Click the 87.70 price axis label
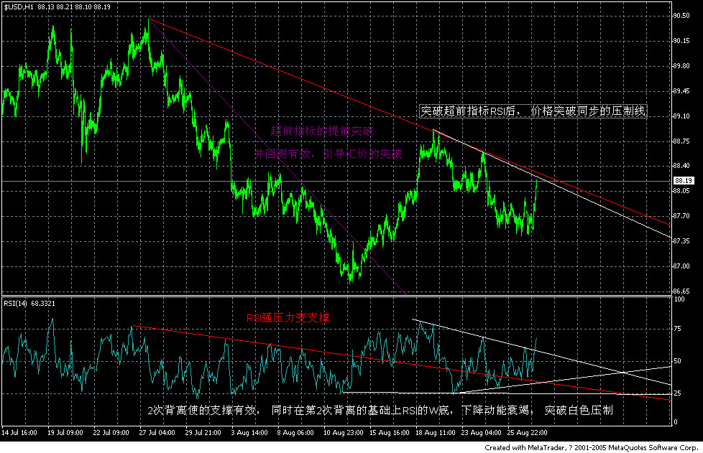703x453 pixels. pyautogui.click(x=681, y=216)
